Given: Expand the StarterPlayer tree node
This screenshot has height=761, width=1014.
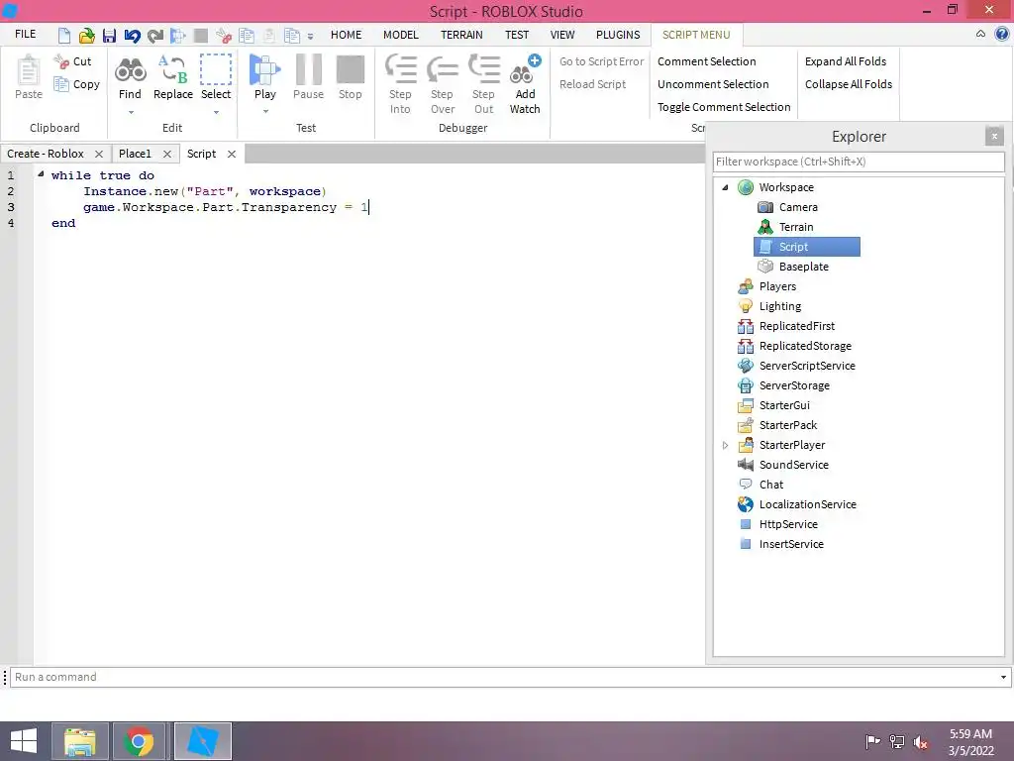Looking at the screenshot, I should point(725,445).
